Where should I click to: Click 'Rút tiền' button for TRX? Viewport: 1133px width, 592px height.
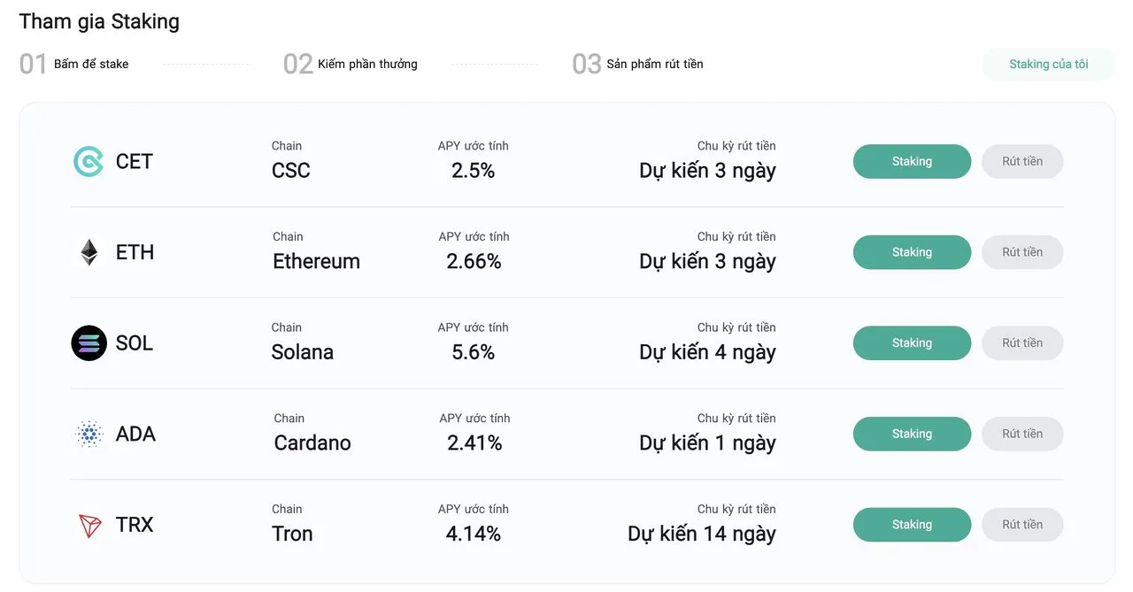pyautogui.click(x=1021, y=525)
